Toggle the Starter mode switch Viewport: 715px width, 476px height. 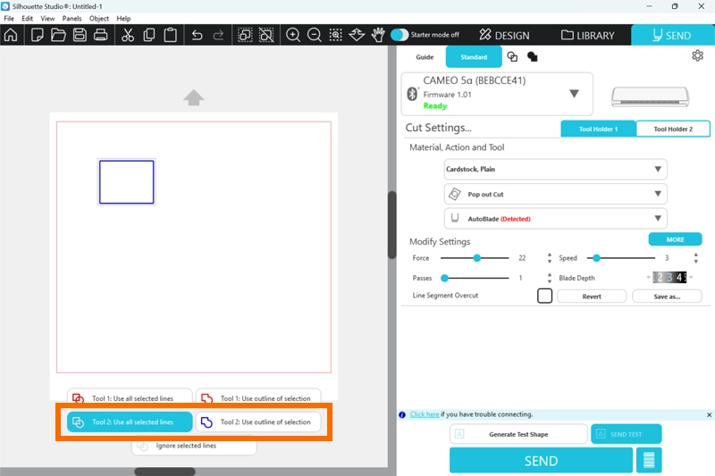(x=400, y=35)
